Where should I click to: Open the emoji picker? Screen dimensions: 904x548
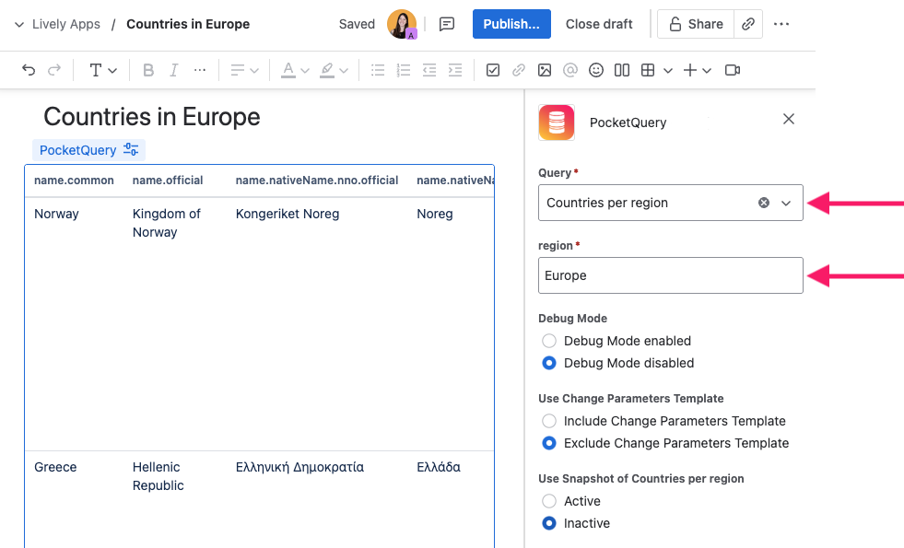click(x=595, y=69)
